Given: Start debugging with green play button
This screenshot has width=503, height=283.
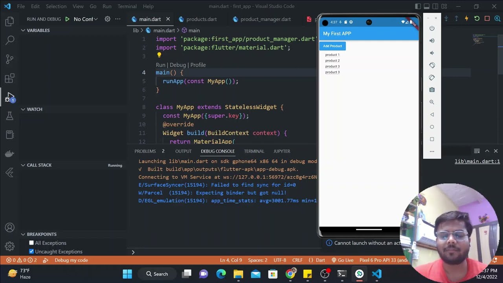Looking at the screenshot, I should coord(67,19).
